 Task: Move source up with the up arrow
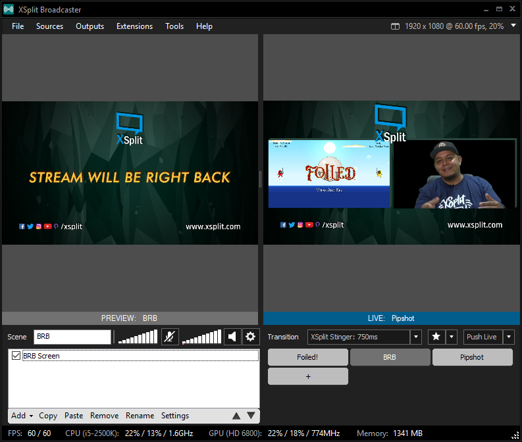tap(236, 416)
